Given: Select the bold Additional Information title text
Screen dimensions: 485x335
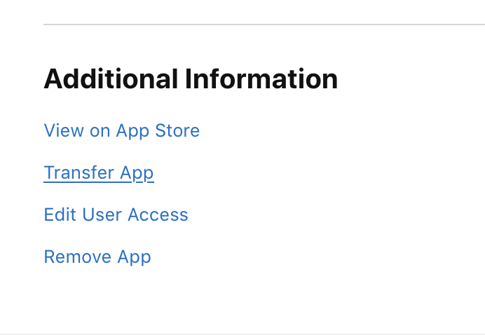Looking at the screenshot, I should tap(191, 79).
